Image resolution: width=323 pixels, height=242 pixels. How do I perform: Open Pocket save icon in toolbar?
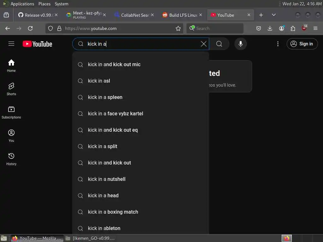259,28
